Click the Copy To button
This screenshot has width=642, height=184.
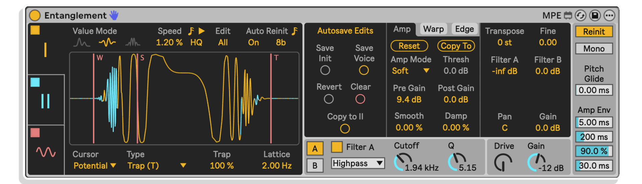[456, 46]
